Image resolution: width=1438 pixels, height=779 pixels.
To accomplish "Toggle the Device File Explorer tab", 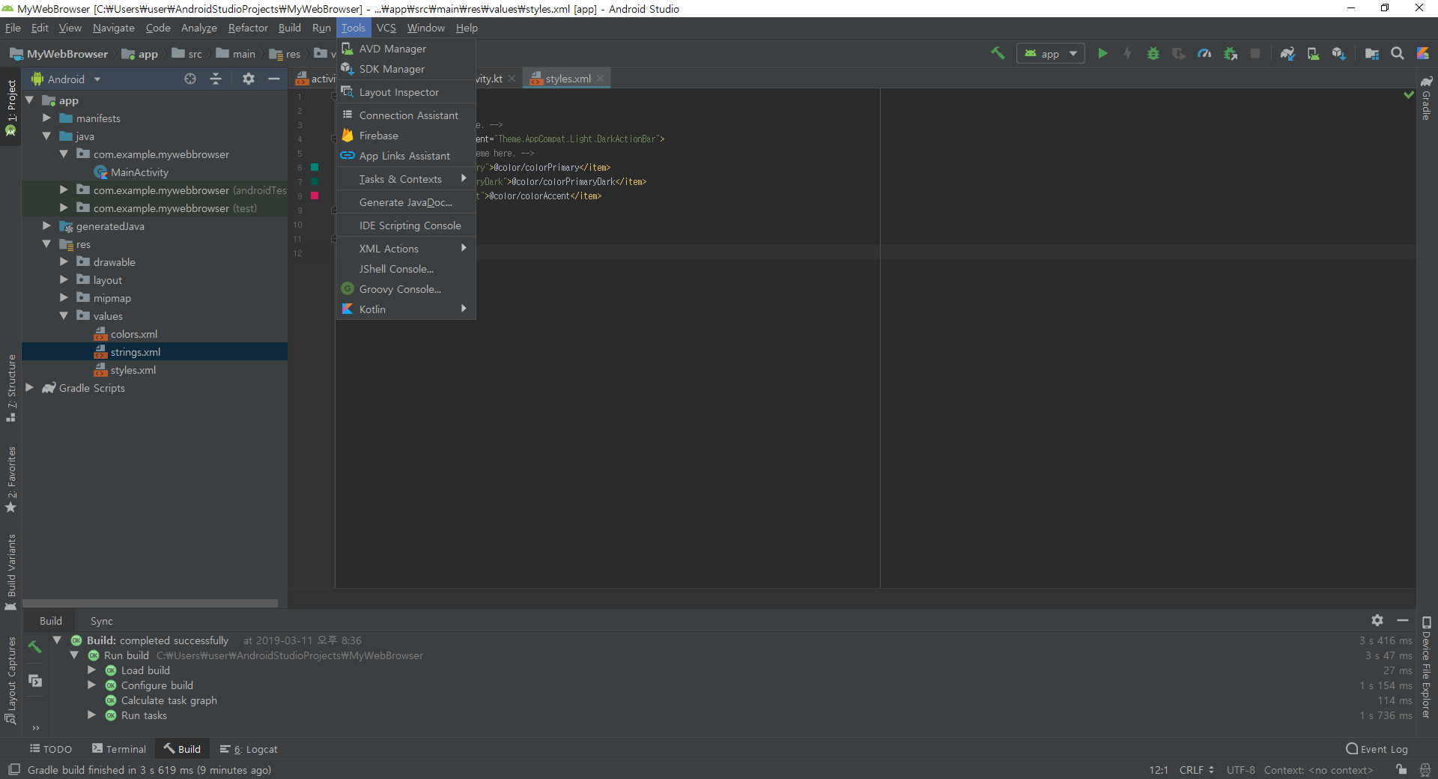I will 1427,667.
